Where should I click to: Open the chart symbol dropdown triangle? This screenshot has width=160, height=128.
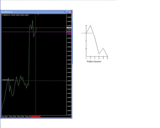2,15
